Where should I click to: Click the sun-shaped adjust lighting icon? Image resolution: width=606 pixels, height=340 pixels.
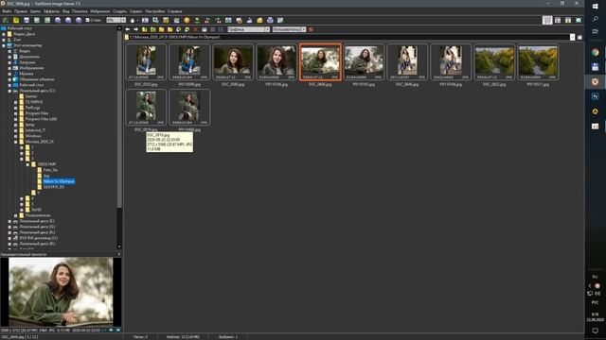[x=187, y=20]
